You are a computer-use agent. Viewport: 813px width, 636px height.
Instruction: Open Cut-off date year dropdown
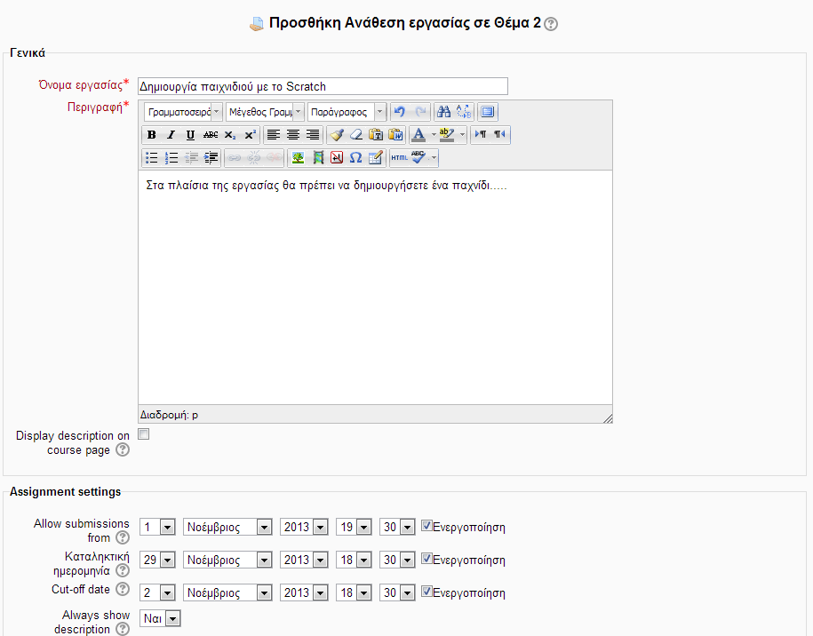tap(304, 592)
